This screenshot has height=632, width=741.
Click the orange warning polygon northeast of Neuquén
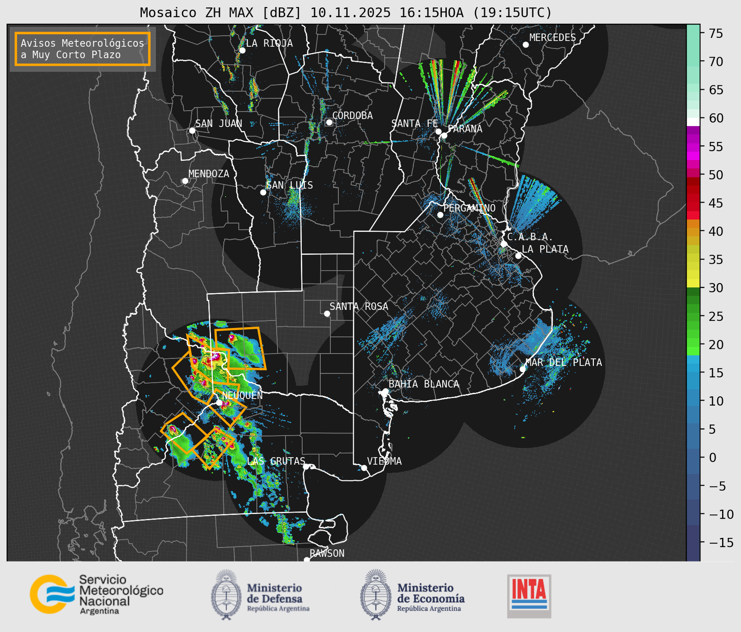tap(240, 348)
